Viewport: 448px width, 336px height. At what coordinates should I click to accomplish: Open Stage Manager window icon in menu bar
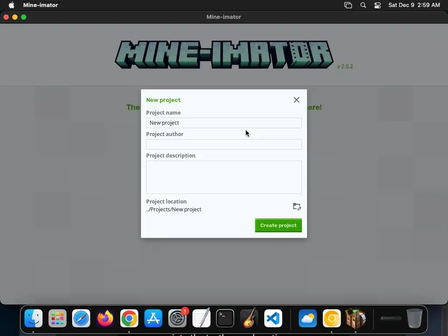(348, 5)
